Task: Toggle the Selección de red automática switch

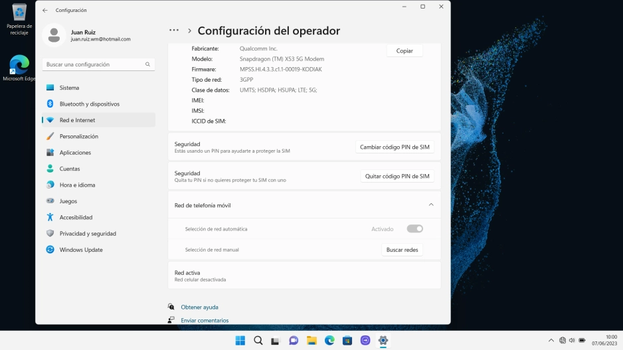Action: tap(415, 229)
